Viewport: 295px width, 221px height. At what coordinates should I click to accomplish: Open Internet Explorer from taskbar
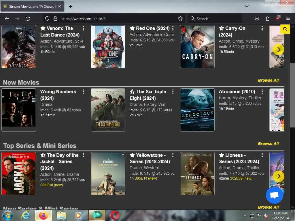click(x=26, y=215)
